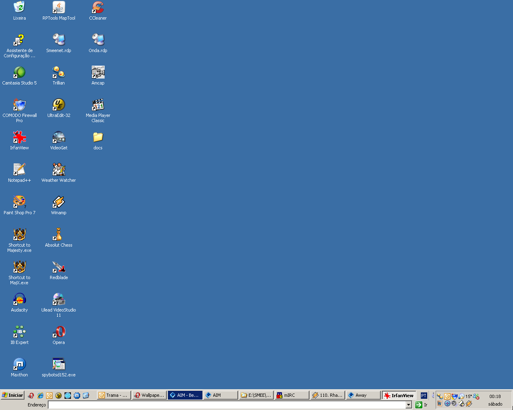Select the IrfanView desktop shortcut
The height and width of the screenshot is (410, 513).
click(x=19, y=140)
